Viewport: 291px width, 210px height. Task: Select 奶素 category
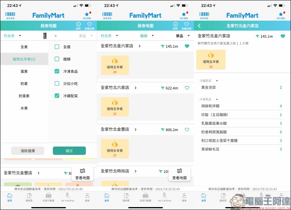tap(24, 84)
